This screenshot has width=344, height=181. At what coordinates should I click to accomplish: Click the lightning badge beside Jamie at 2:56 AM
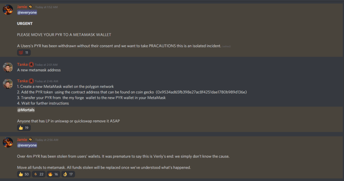click(x=31, y=139)
